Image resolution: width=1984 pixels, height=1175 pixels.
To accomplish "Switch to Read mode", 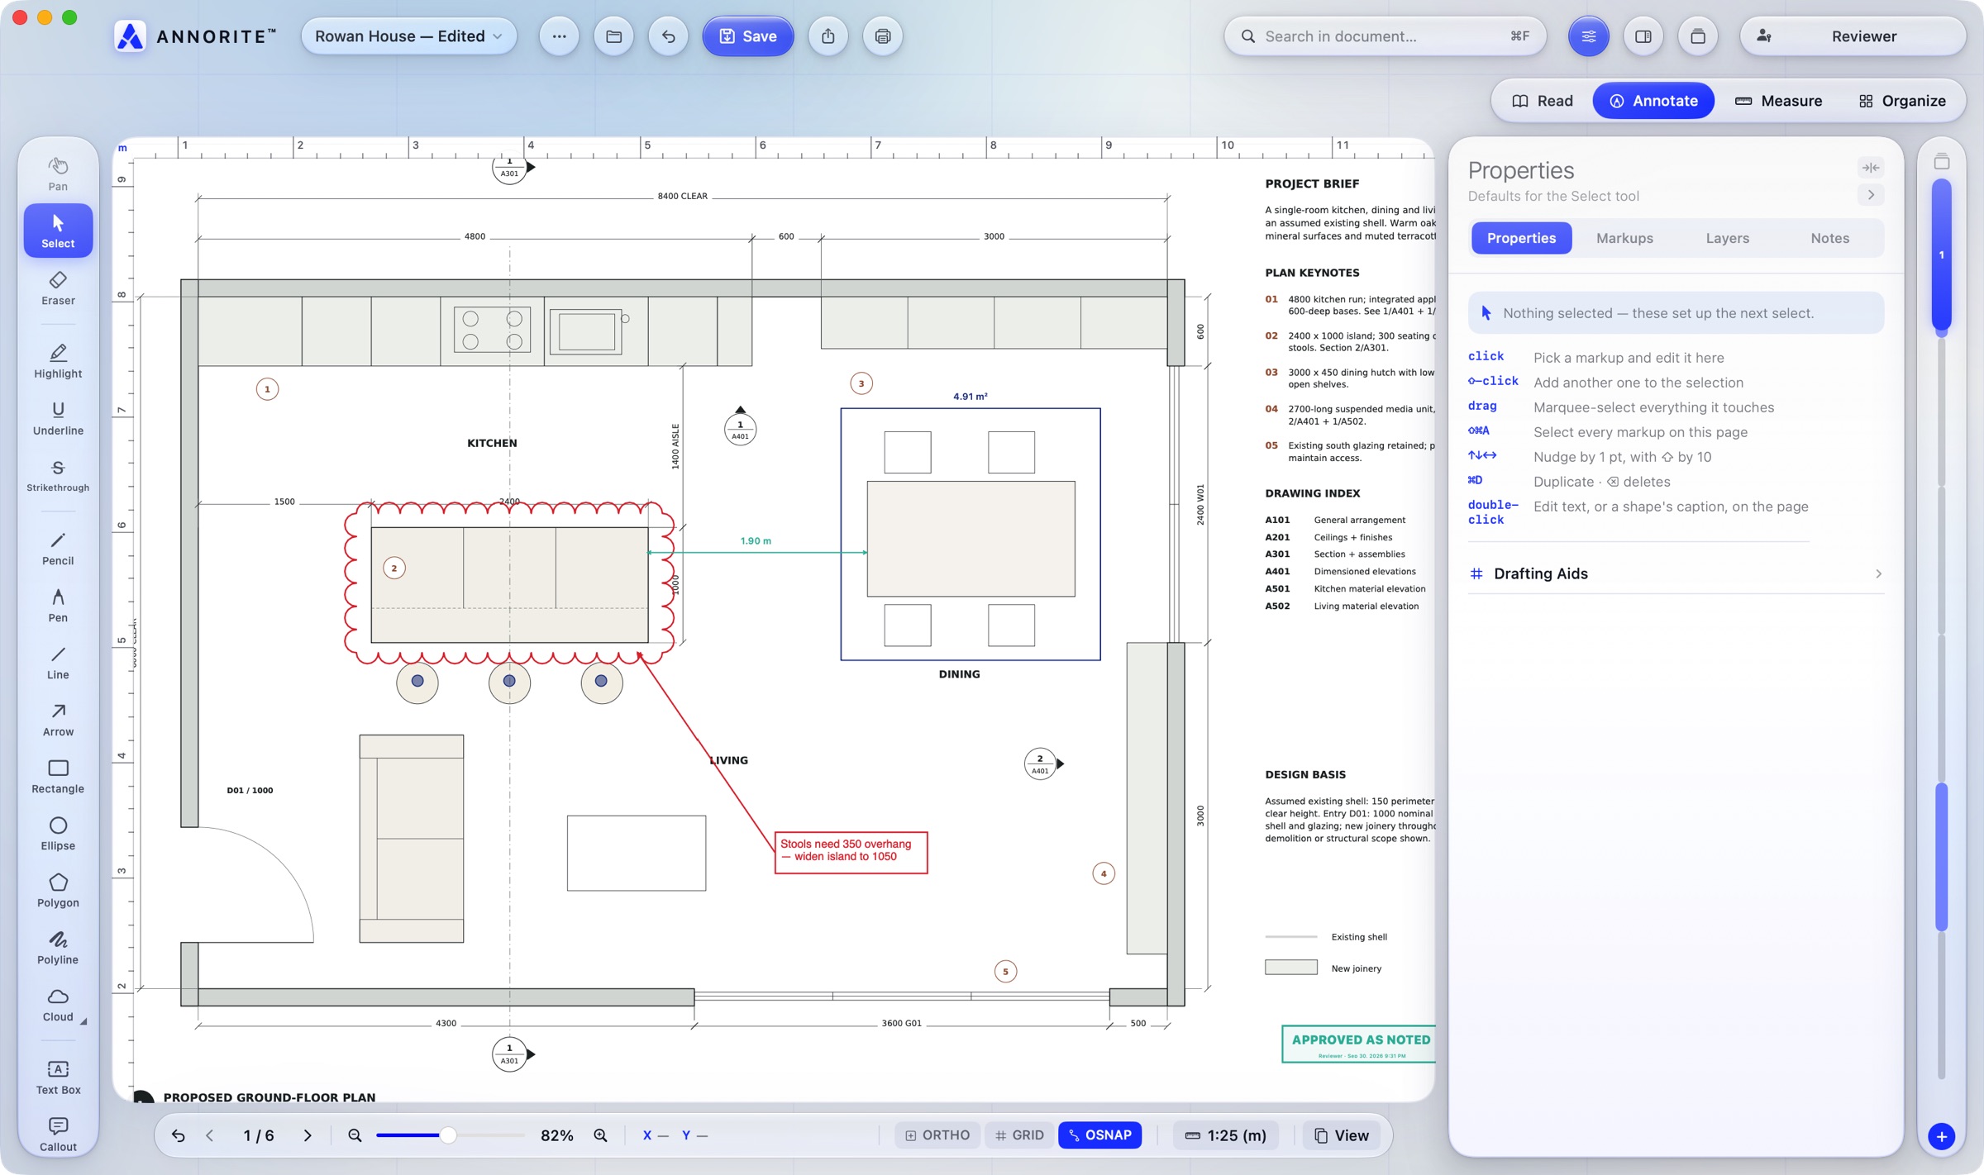I will pos(1543,101).
